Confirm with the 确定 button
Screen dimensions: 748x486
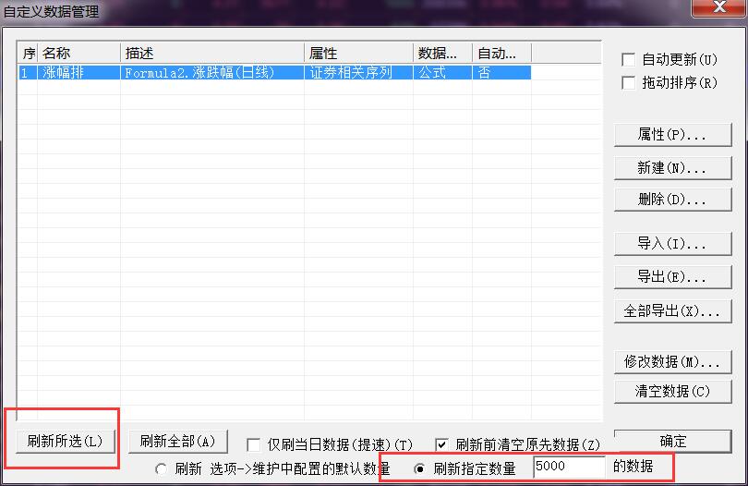pyautogui.click(x=672, y=441)
